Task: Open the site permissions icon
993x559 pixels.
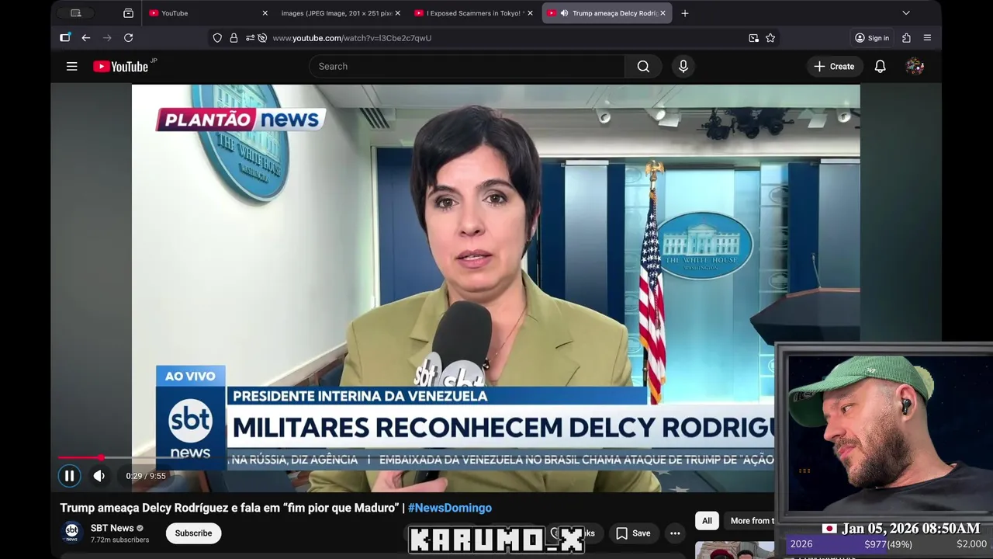Action: click(250, 38)
